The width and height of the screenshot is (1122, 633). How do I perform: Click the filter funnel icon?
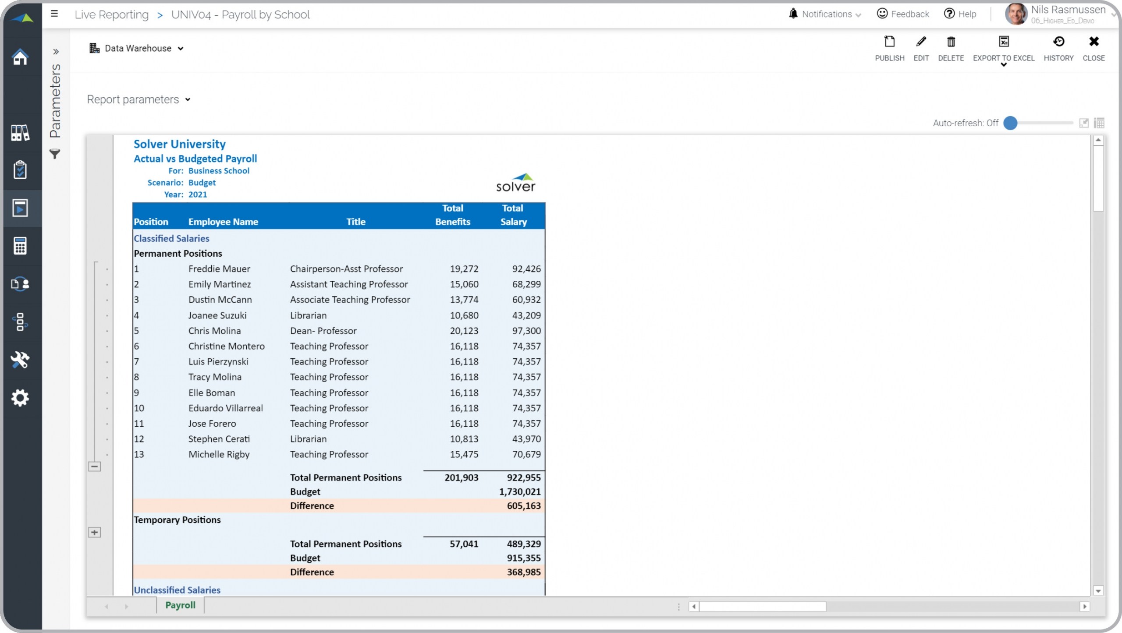tap(55, 154)
